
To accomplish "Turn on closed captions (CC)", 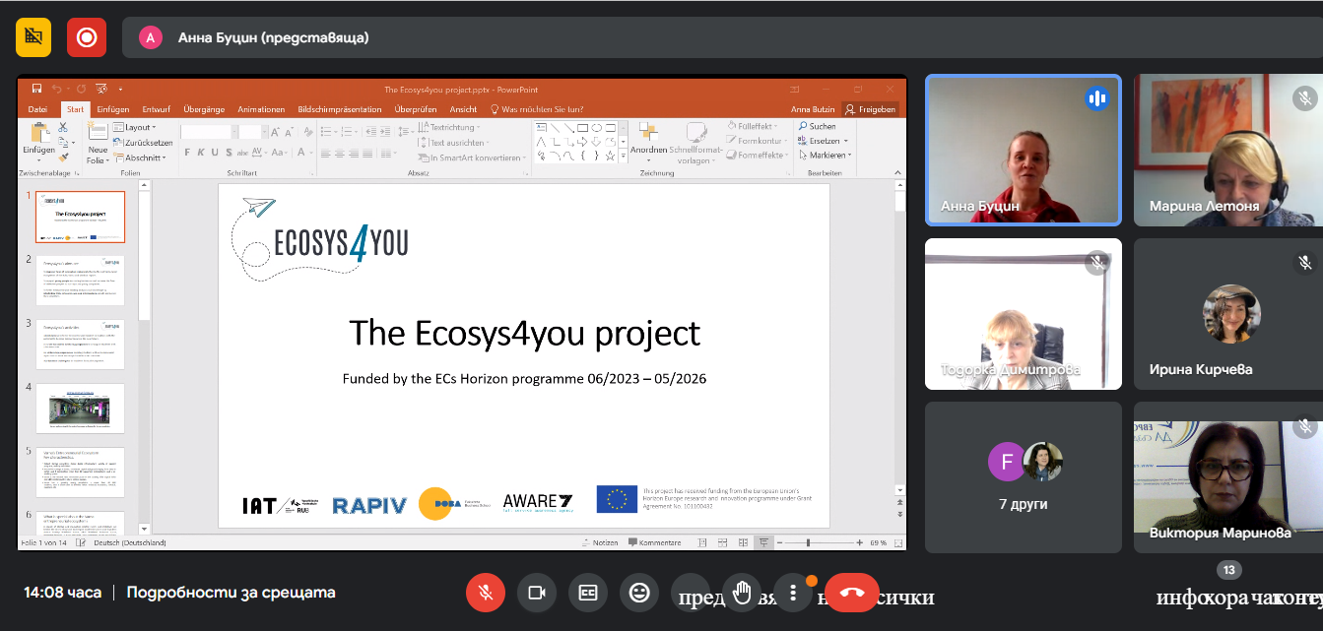I will 588,593.
